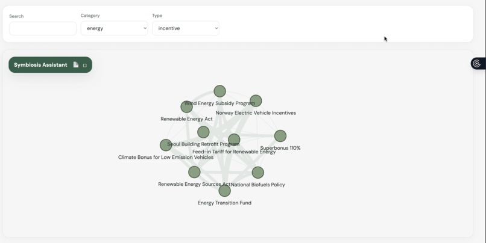
Task: Open the Category dropdown set to energy
Action: [x=115, y=28]
